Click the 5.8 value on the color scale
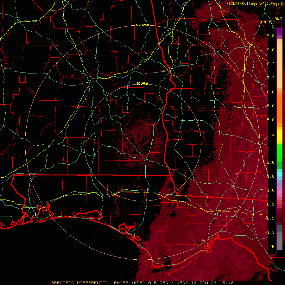The height and width of the screenshot is (285, 285). 271,106
